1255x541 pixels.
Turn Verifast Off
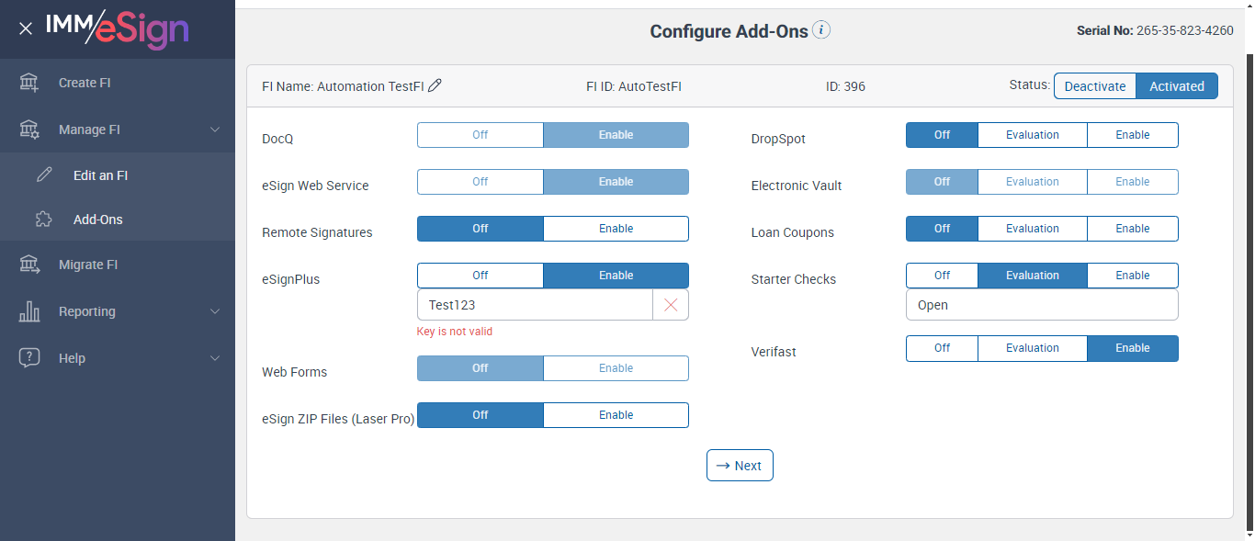point(942,349)
